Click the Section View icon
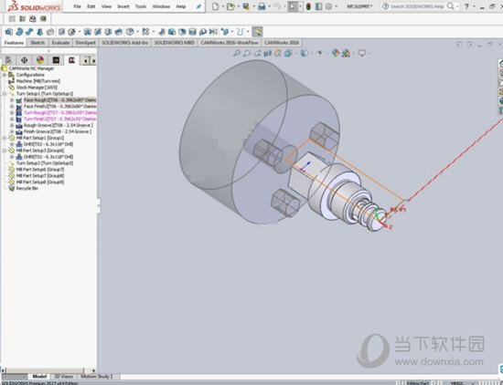This screenshot has height=385, width=503. point(267,53)
